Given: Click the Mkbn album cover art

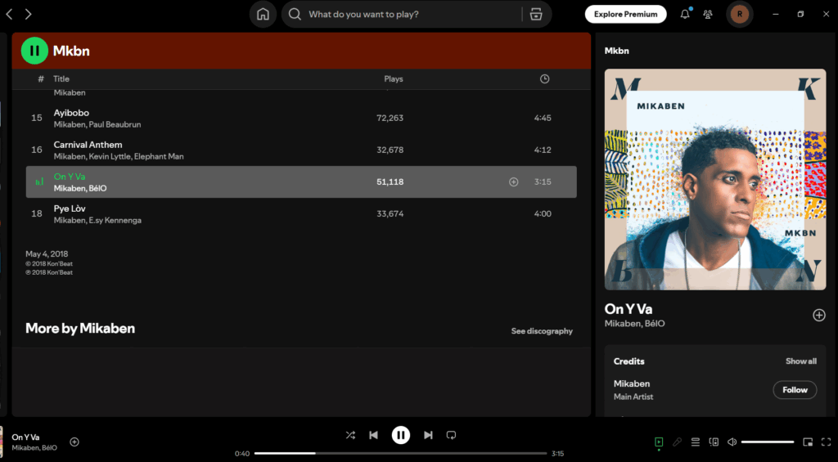Looking at the screenshot, I should click(x=715, y=179).
